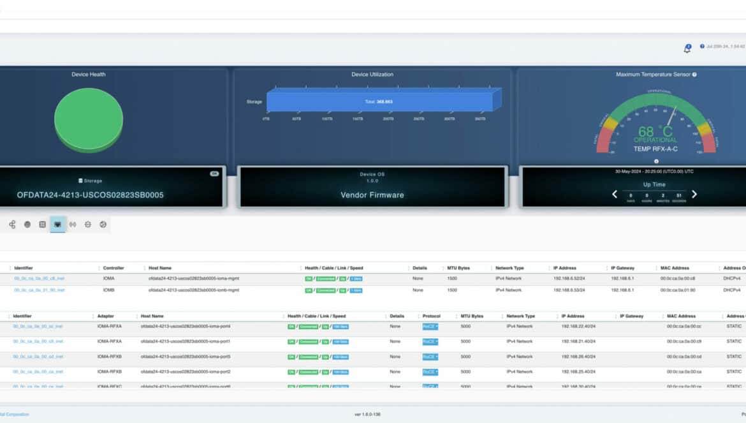
Task: Open the square grid icon tab
Action: click(x=42, y=225)
